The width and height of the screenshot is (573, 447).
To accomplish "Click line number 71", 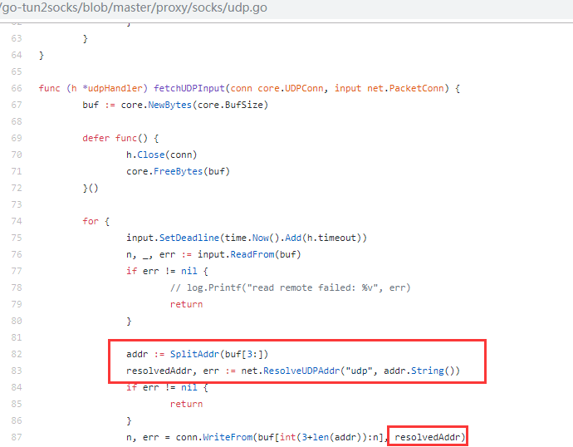I will 17,171.
